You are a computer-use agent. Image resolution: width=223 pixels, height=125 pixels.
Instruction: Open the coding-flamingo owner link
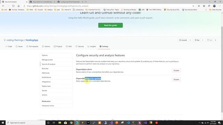point(15,40)
